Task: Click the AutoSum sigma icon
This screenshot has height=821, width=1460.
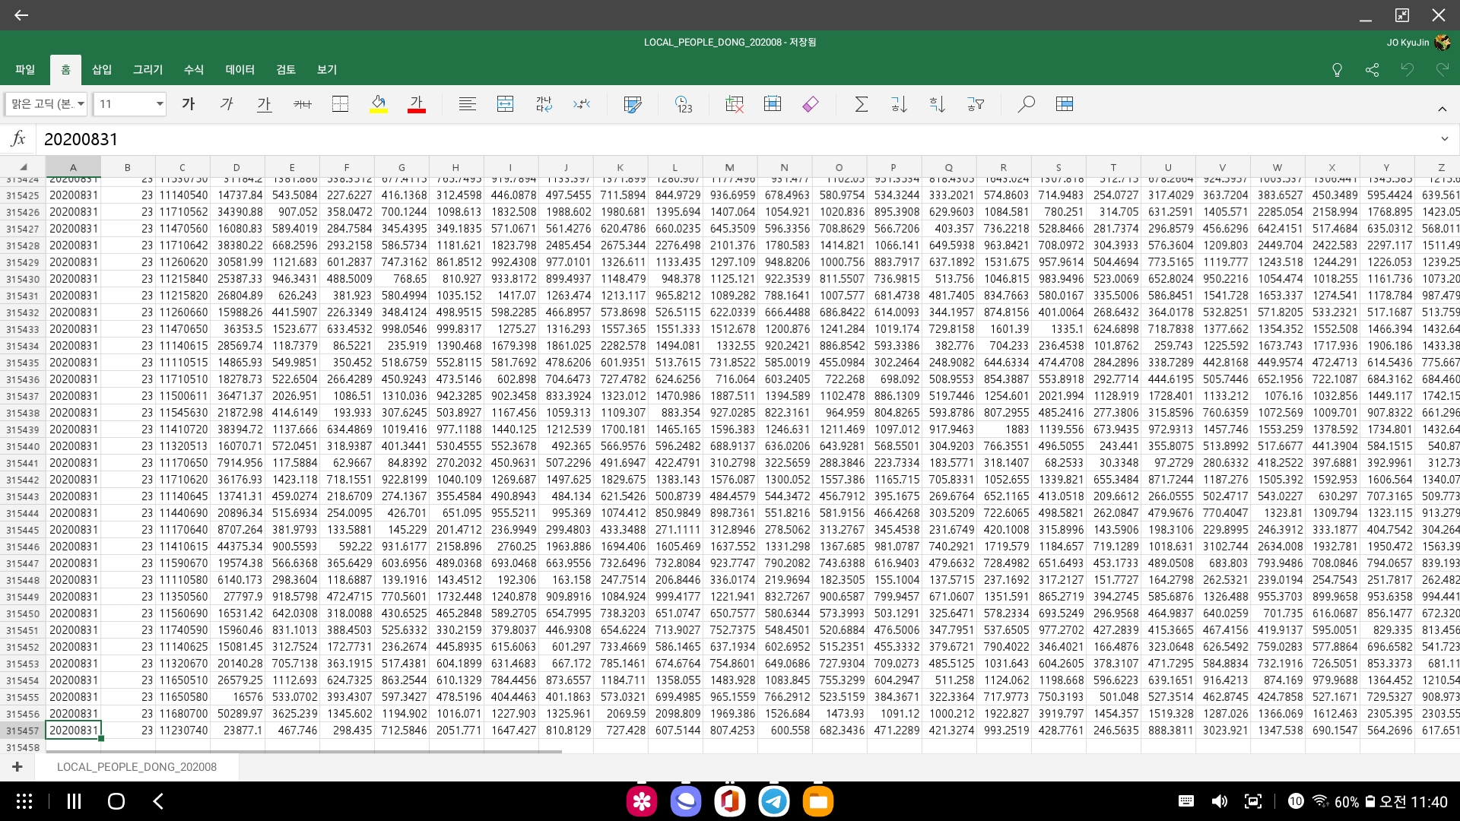Action: [861, 104]
